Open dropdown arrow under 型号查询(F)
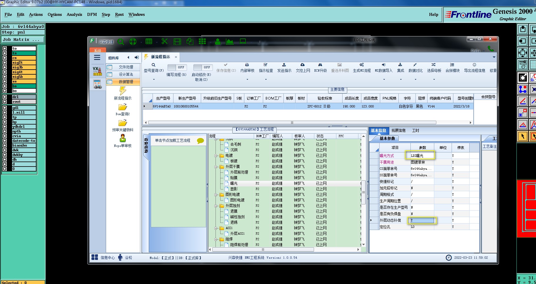 (153, 79)
